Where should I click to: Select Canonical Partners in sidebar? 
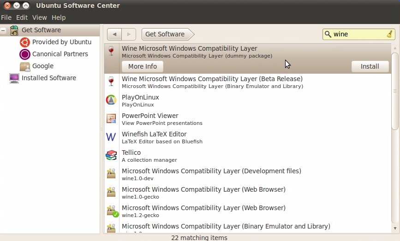60,54
